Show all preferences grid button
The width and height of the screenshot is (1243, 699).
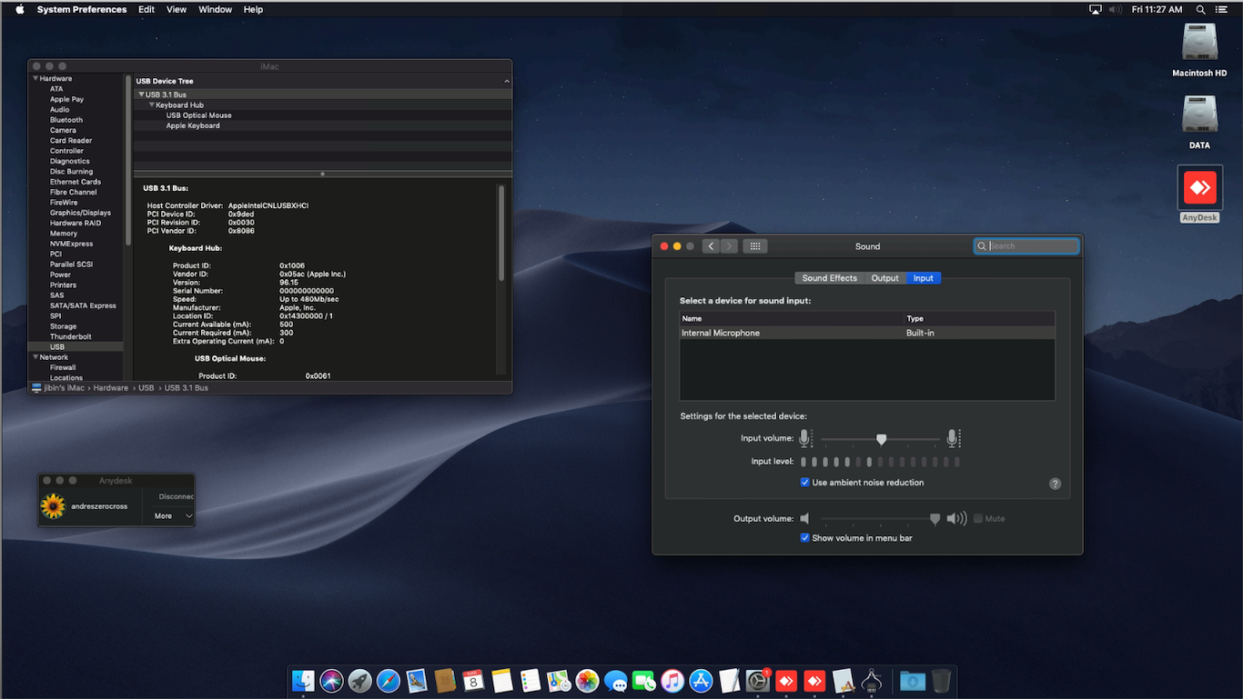(x=756, y=246)
